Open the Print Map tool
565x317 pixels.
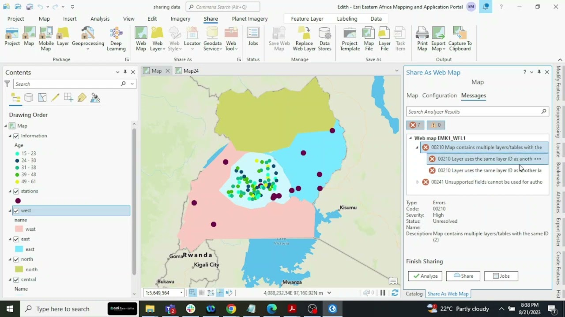422,39
